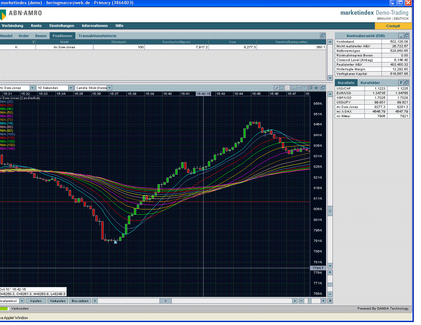The width and height of the screenshot is (421, 325).
Task: Expand the Analysetool dropdown
Action: click(22, 301)
